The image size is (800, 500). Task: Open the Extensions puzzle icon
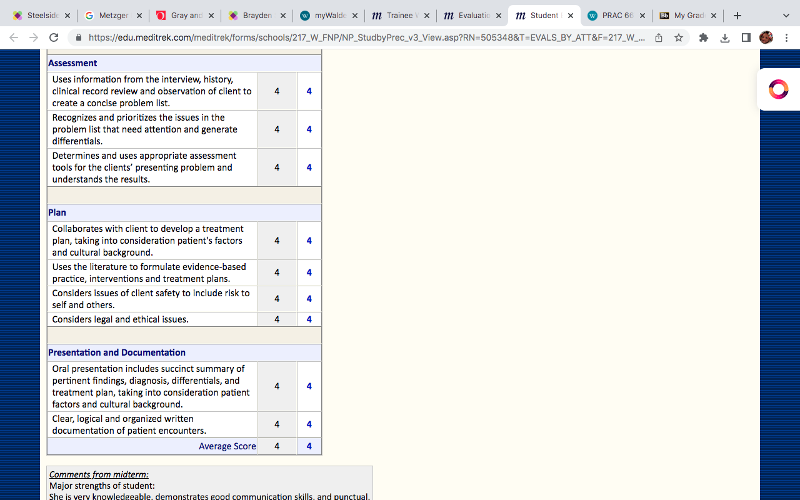704,37
